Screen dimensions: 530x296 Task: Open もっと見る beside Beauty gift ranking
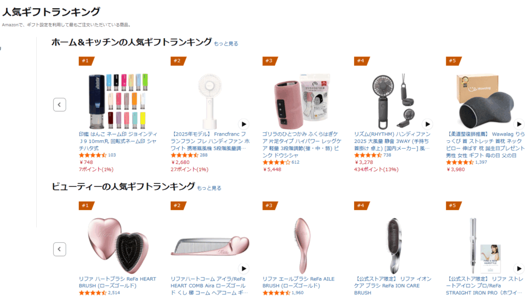point(209,188)
